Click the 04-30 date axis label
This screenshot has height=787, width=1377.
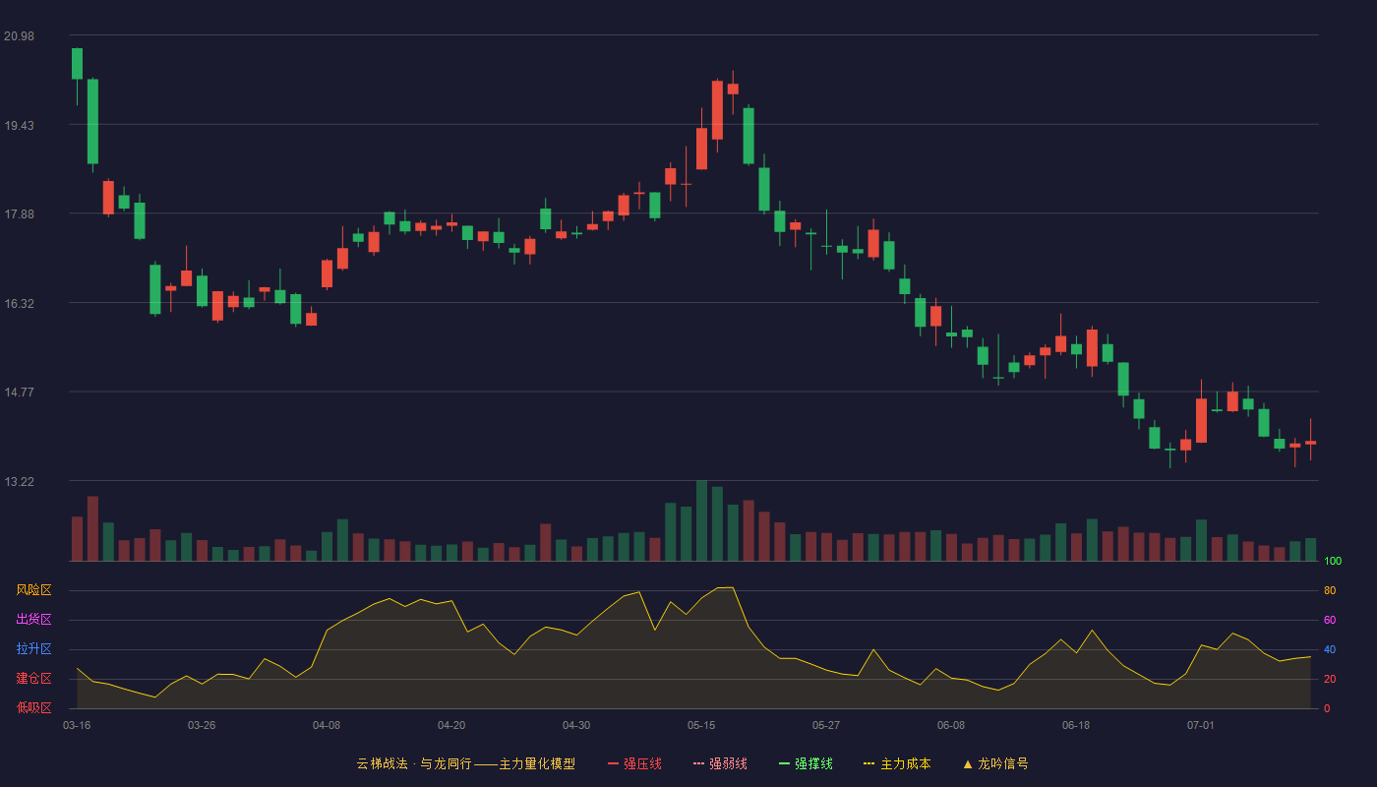pyautogui.click(x=576, y=725)
